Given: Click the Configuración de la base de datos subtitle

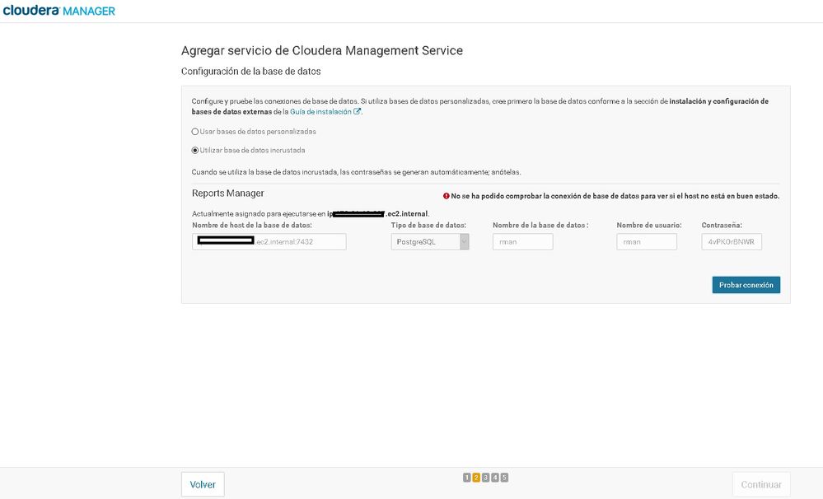Looking at the screenshot, I should (251, 72).
